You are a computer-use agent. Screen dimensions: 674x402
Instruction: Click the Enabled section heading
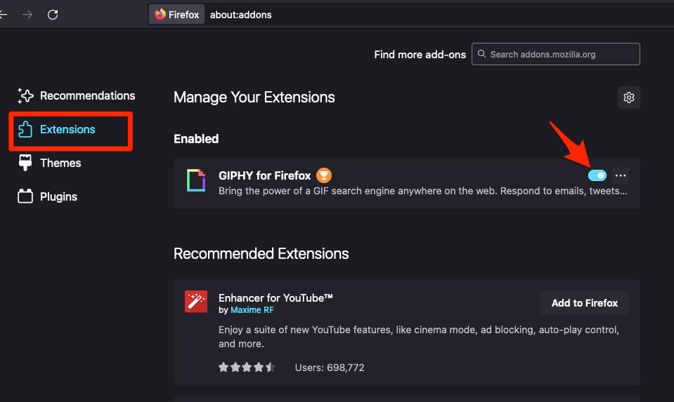196,139
